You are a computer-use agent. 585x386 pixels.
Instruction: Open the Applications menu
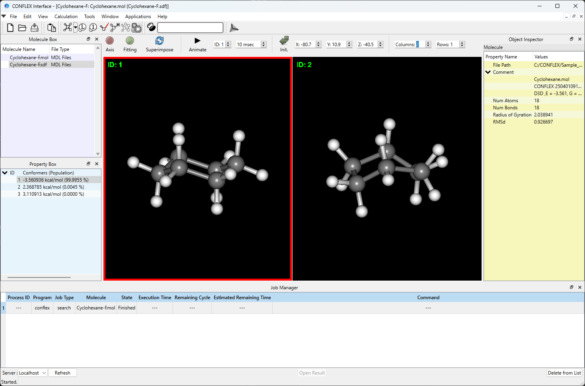138,17
